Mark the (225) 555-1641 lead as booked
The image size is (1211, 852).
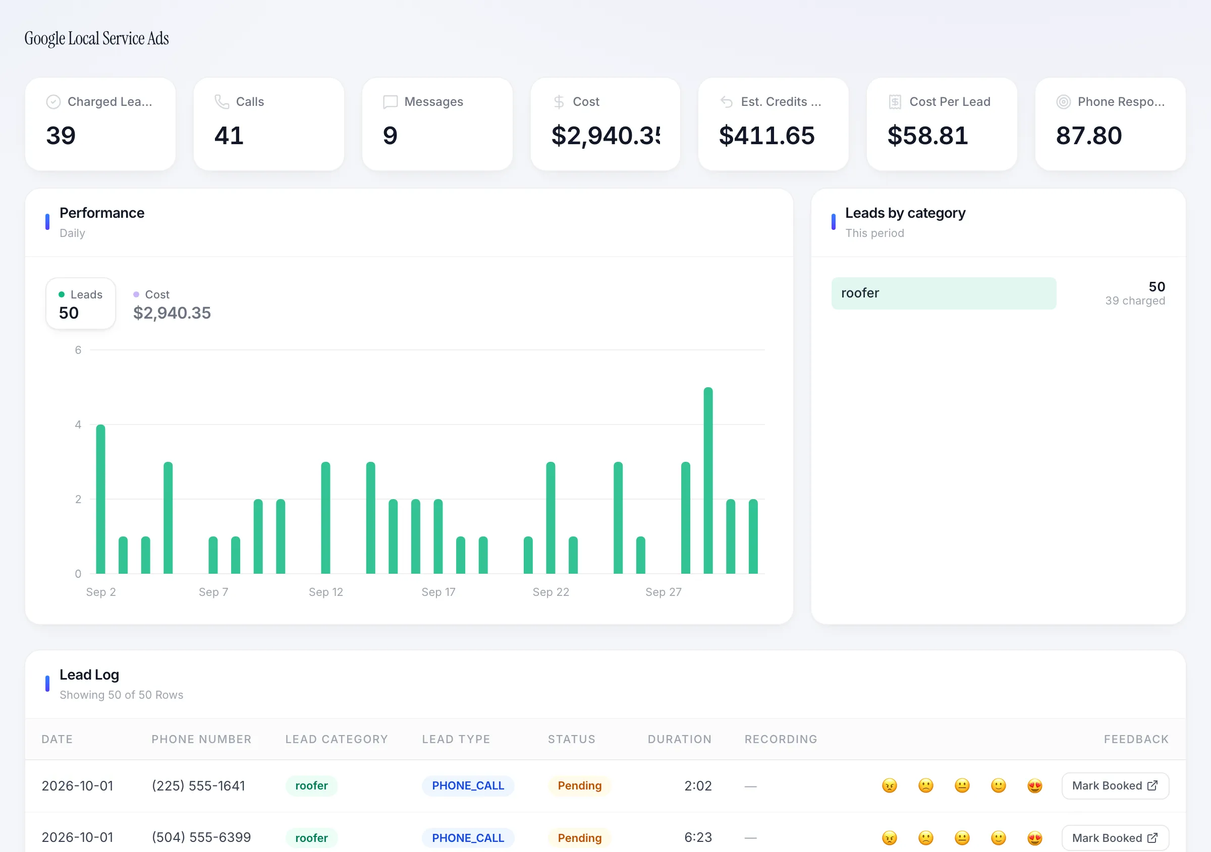(1115, 785)
